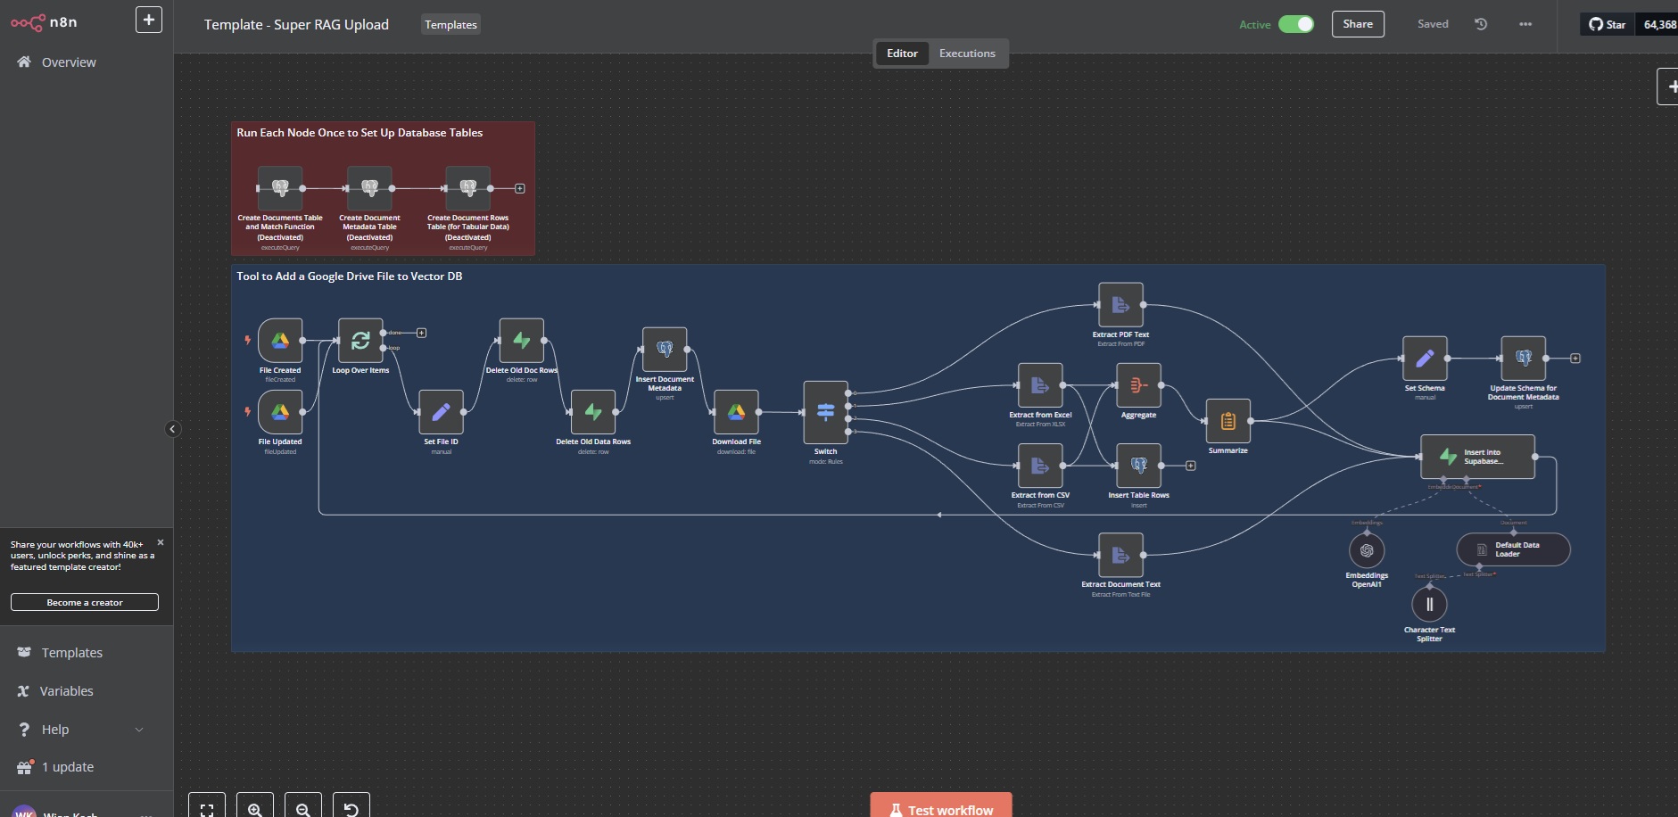Open the Download File node
The width and height of the screenshot is (1678, 817).
click(x=736, y=412)
